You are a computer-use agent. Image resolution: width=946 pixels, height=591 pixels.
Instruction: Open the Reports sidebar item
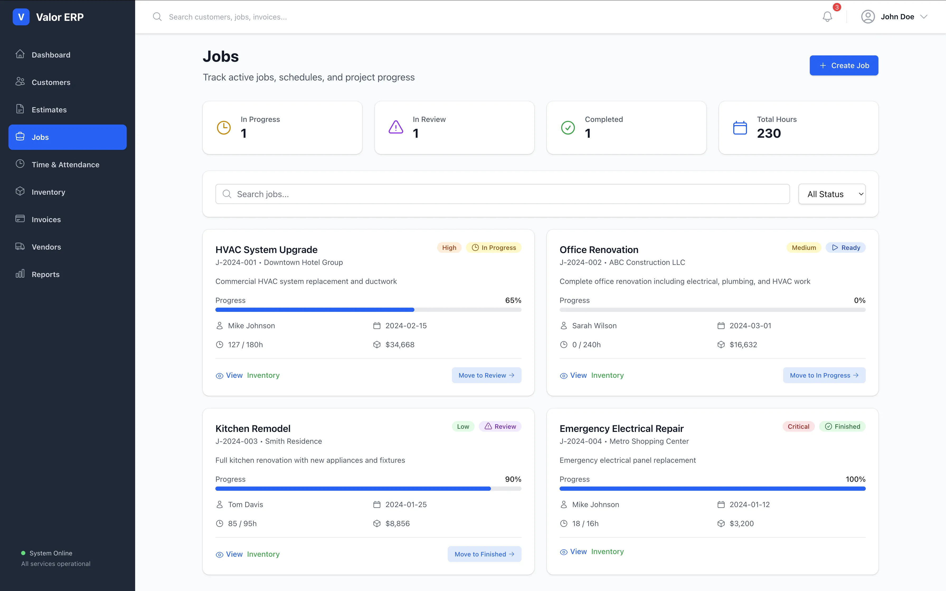[x=45, y=274]
